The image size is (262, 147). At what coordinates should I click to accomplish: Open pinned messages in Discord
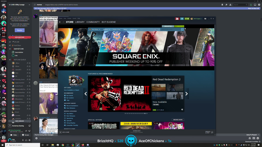[226, 4]
